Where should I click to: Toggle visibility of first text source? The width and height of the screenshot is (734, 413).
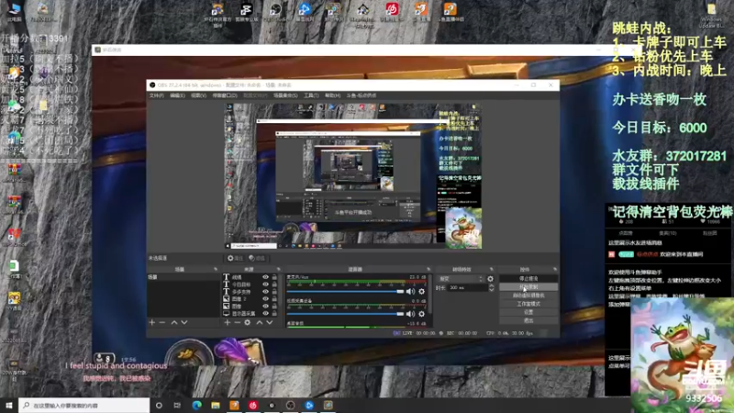(266, 277)
